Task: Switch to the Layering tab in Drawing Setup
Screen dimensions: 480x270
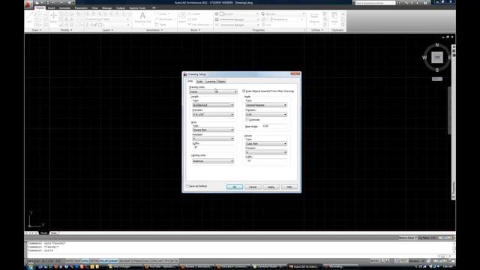Action: pyautogui.click(x=211, y=82)
